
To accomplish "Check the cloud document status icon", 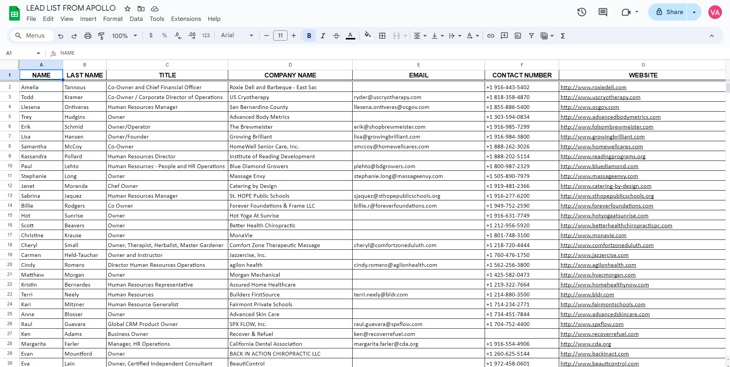I will point(154,8).
